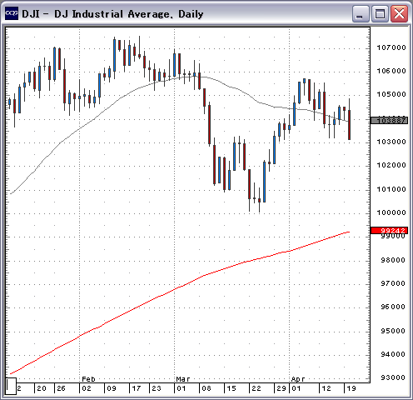Click the last red candlestick on the chart
The height and width of the screenshot is (400, 413).
(x=349, y=125)
